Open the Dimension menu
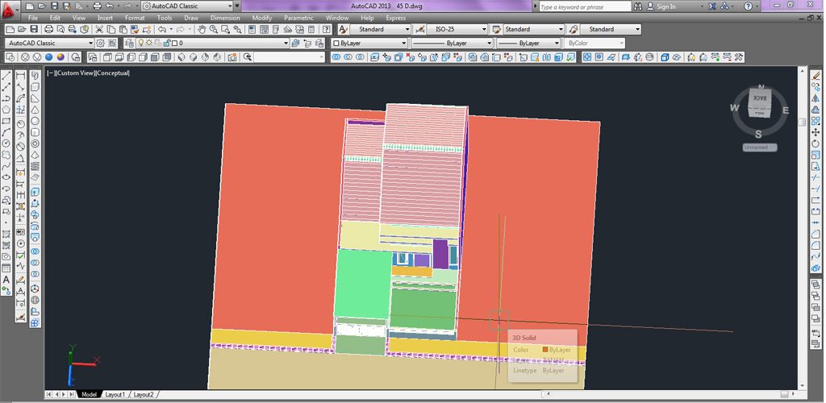This screenshot has width=826, height=403. tap(225, 18)
